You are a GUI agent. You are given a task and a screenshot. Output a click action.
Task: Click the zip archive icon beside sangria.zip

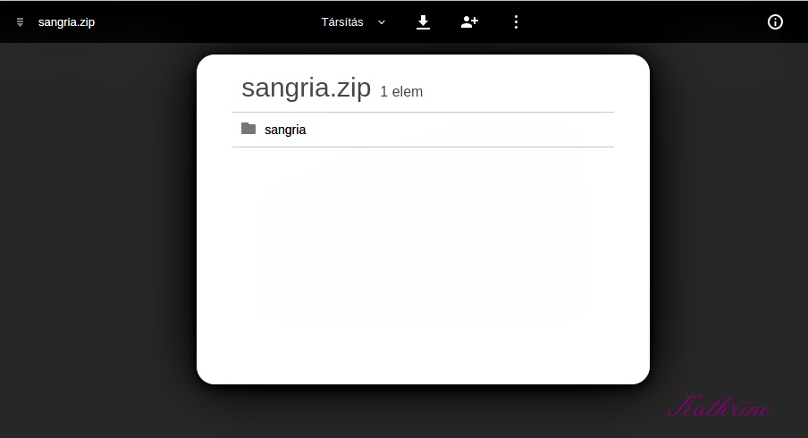tap(20, 22)
